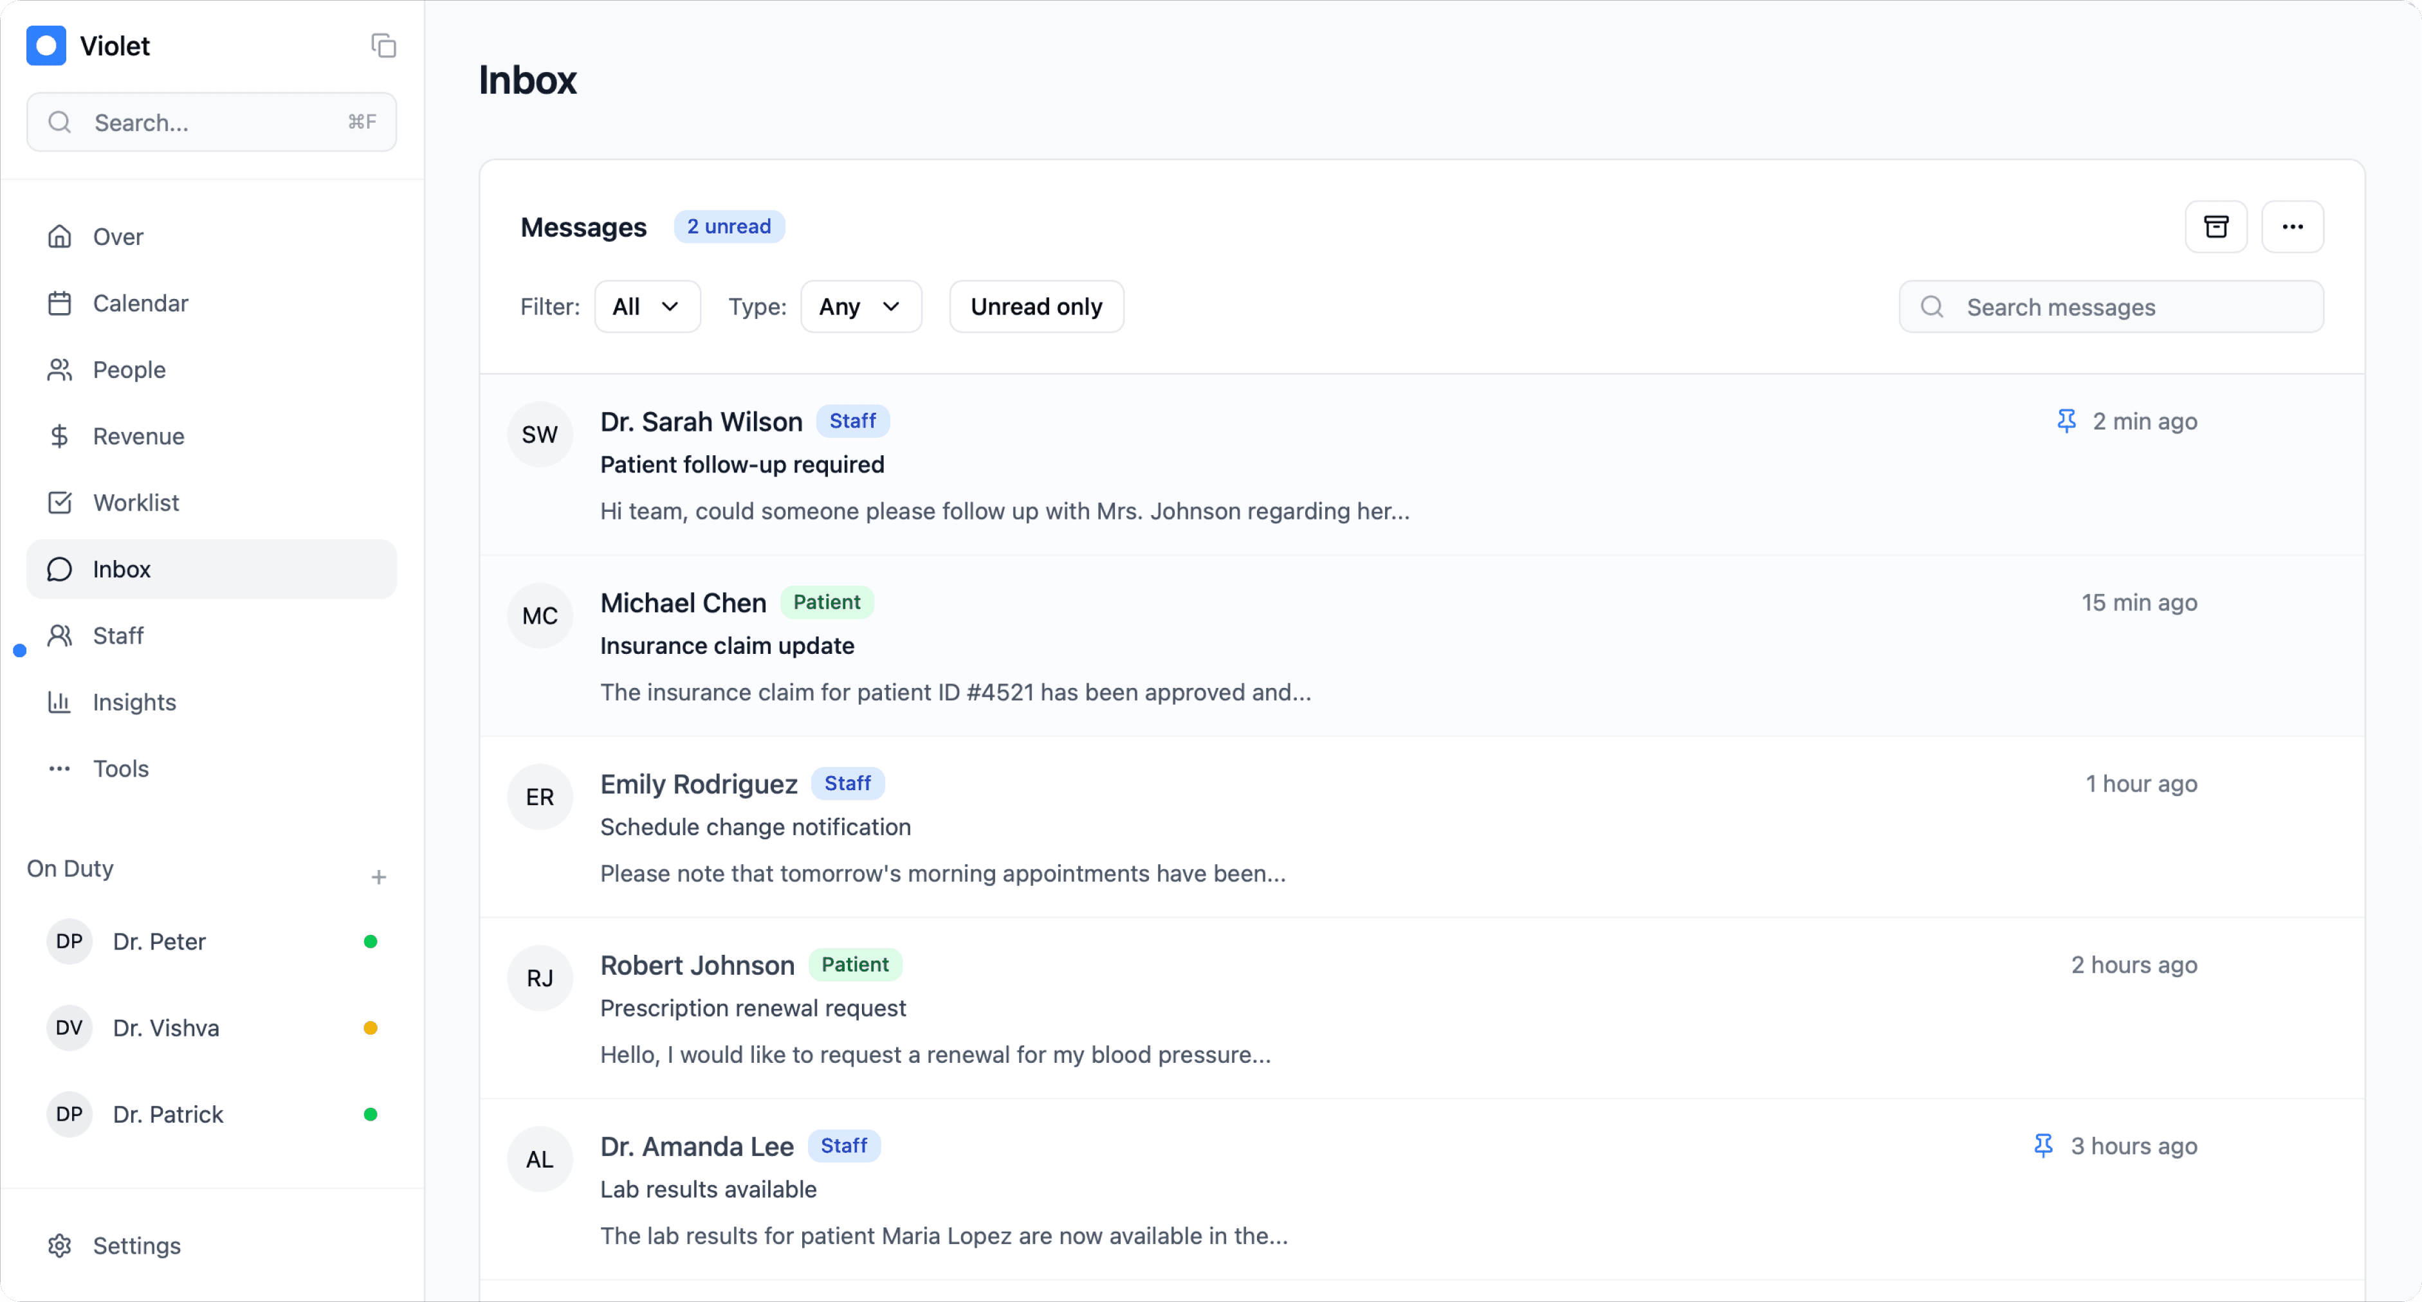The width and height of the screenshot is (2422, 1302).
Task: Switch to Insights
Action: (212, 702)
